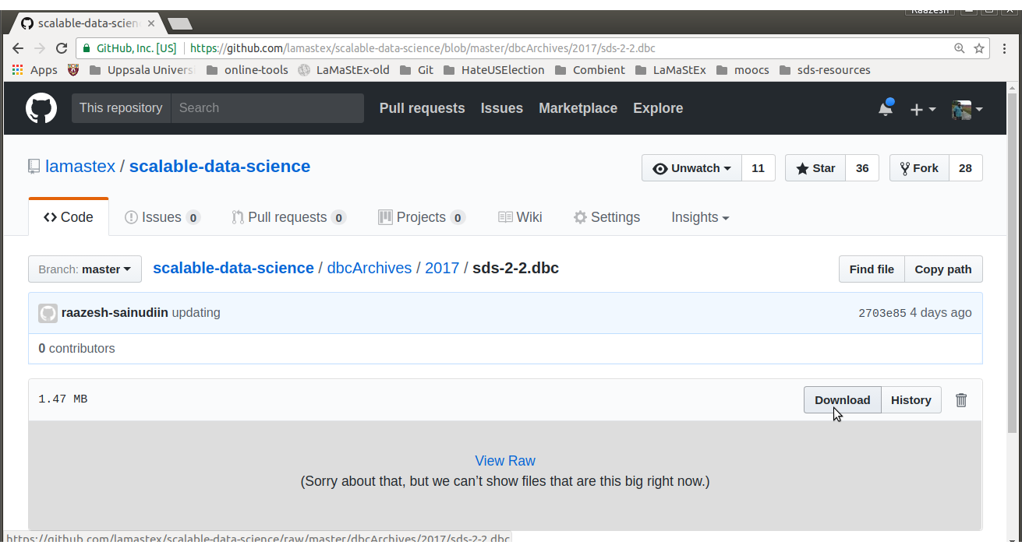
Task: Open the Branch: master dropdown
Action: pos(85,269)
